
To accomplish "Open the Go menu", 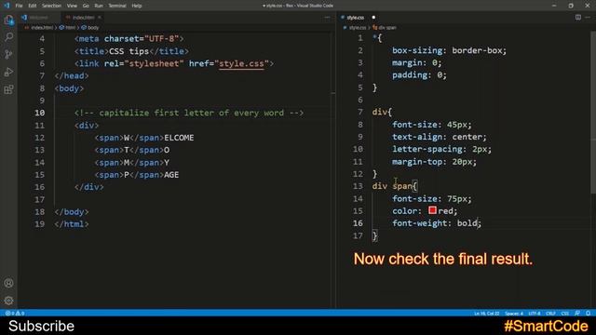I will pyautogui.click(x=86, y=6).
